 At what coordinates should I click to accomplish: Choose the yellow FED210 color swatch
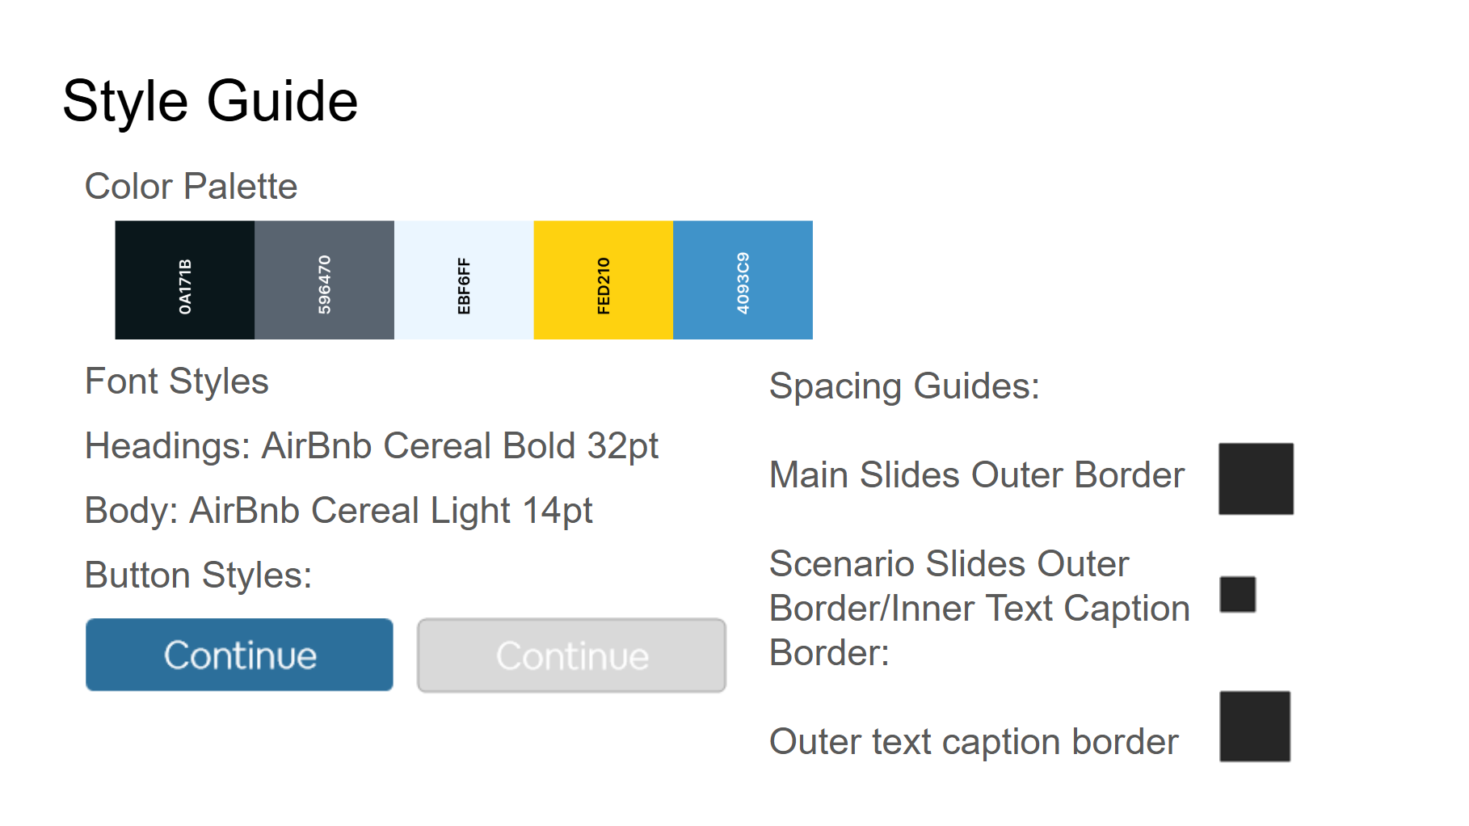[x=603, y=280]
